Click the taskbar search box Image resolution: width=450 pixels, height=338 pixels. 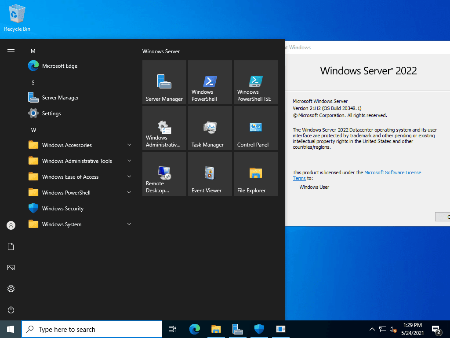92,329
